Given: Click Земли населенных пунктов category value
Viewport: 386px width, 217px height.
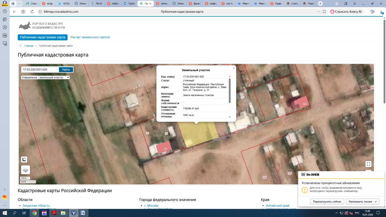Looking at the screenshot, I should click(x=198, y=95).
